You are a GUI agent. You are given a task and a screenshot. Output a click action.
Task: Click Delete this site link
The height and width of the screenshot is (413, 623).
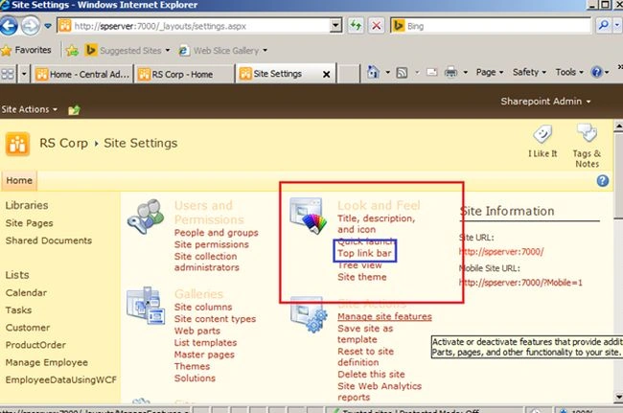click(371, 375)
